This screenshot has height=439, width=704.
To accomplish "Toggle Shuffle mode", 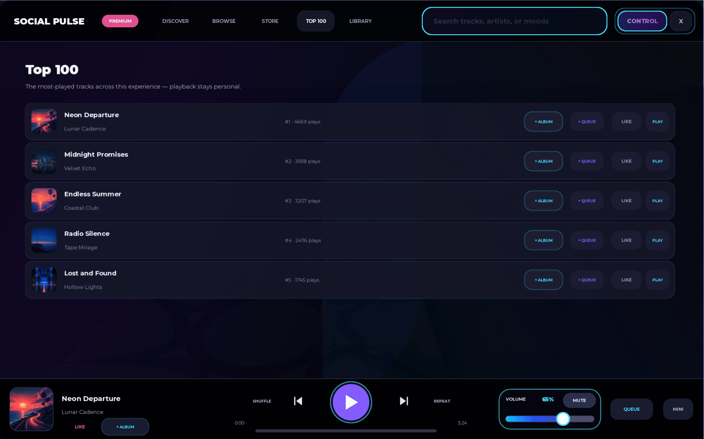I will click(x=262, y=401).
